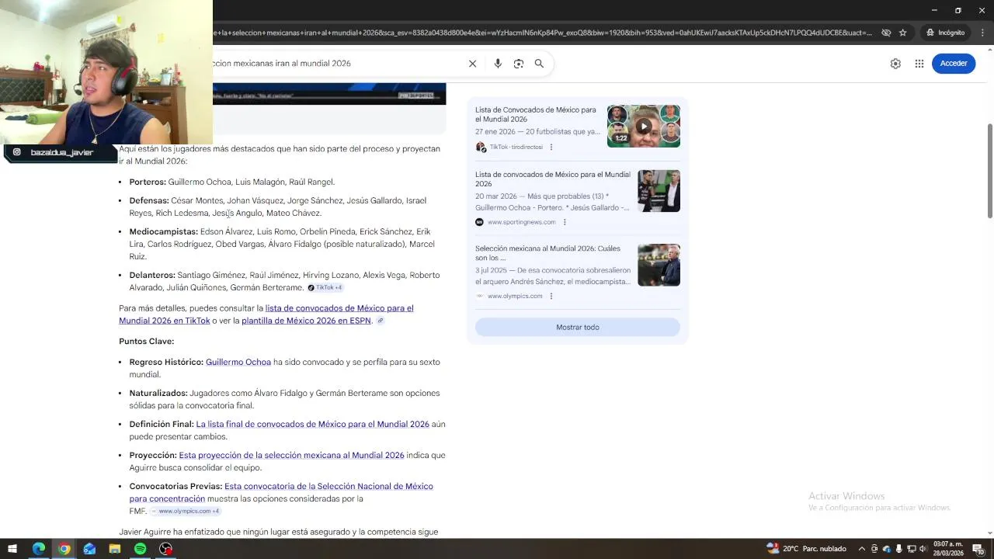
Task: Click the page vertical scrollbar thumb
Action: [x=989, y=171]
